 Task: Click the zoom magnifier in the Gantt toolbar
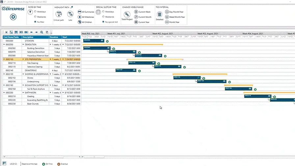click(x=41, y=32)
